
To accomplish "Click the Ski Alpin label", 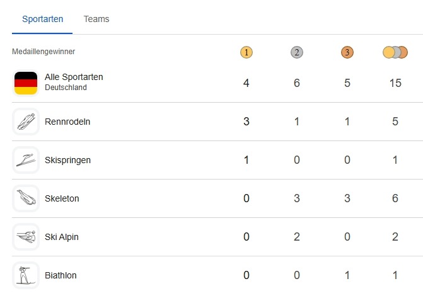I will tap(62, 237).
